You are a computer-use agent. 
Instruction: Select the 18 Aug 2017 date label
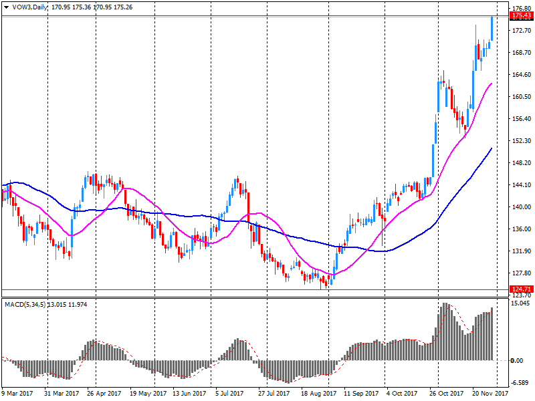[319, 394]
